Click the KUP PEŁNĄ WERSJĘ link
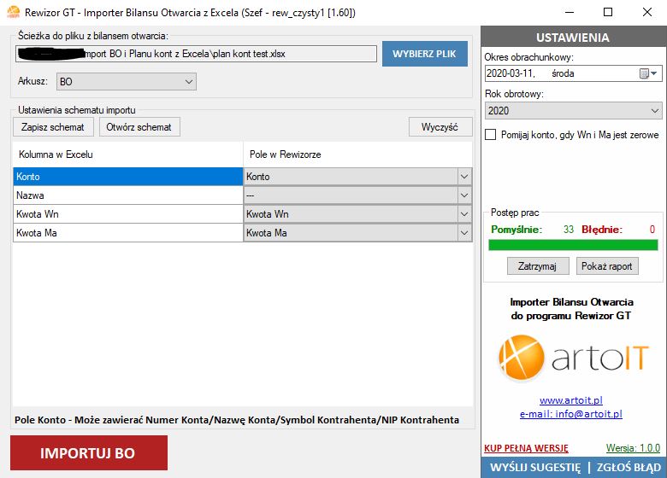 525,448
